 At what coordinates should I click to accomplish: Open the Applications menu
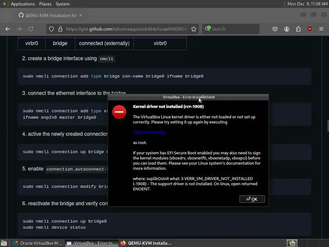[x=23, y=4]
